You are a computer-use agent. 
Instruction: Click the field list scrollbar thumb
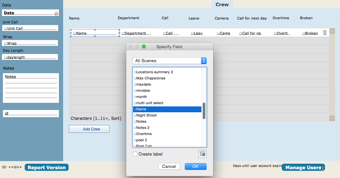tap(204, 111)
